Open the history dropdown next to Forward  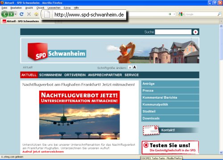pyautogui.click(x=16, y=14)
